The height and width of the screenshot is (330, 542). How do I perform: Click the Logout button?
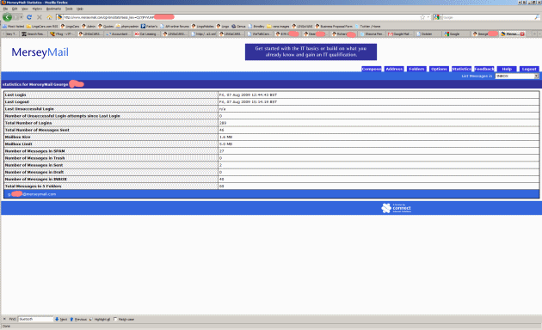point(529,69)
